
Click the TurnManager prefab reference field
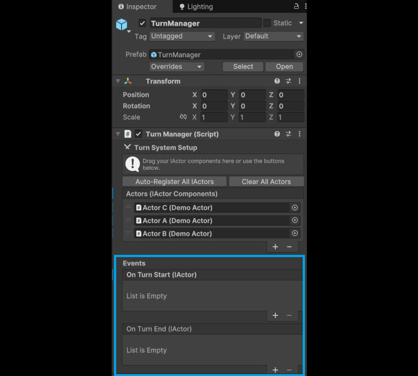pos(221,55)
